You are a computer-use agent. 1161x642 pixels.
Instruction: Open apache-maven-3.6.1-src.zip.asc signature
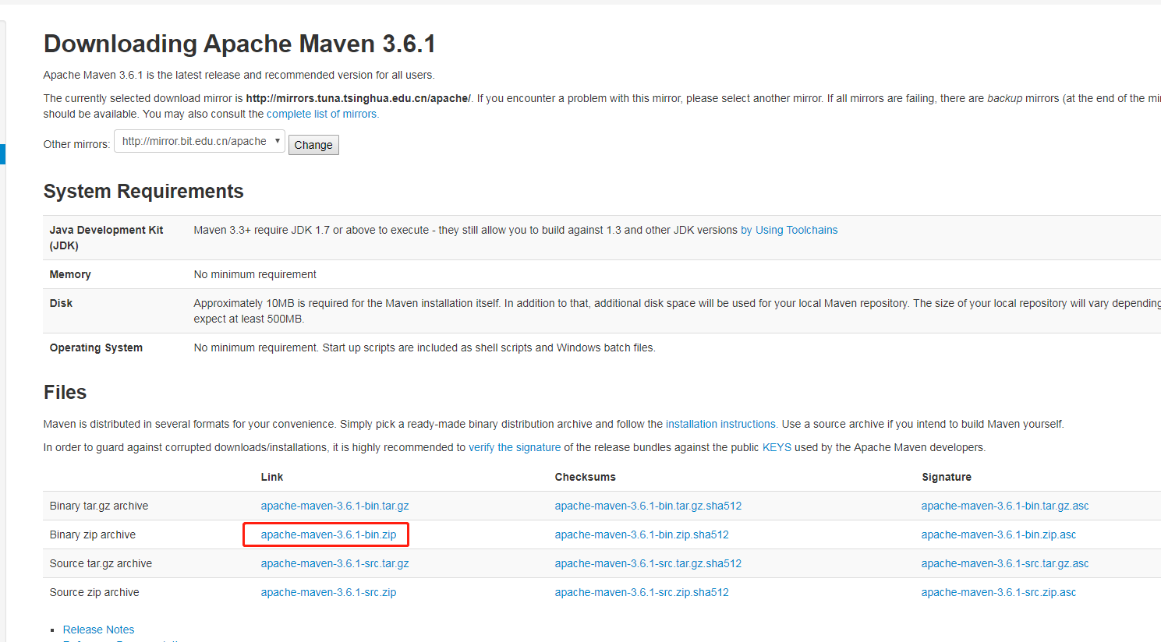click(x=999, y=592)
